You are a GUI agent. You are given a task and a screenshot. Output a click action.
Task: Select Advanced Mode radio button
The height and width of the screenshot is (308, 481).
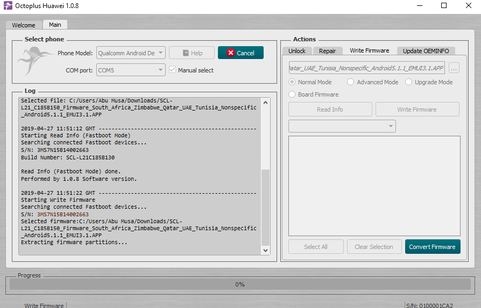tap(351, 82)
